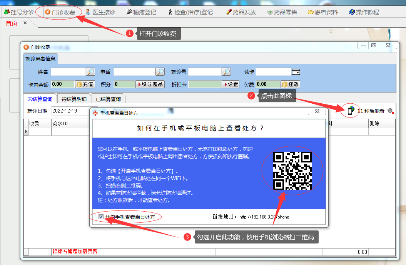Click the 充值 recharge button

coord(85,84)
